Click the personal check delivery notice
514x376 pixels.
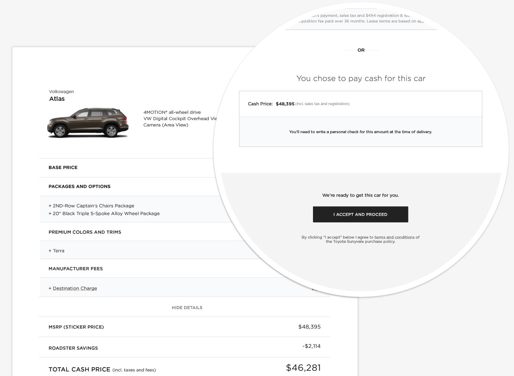[361, 132]
